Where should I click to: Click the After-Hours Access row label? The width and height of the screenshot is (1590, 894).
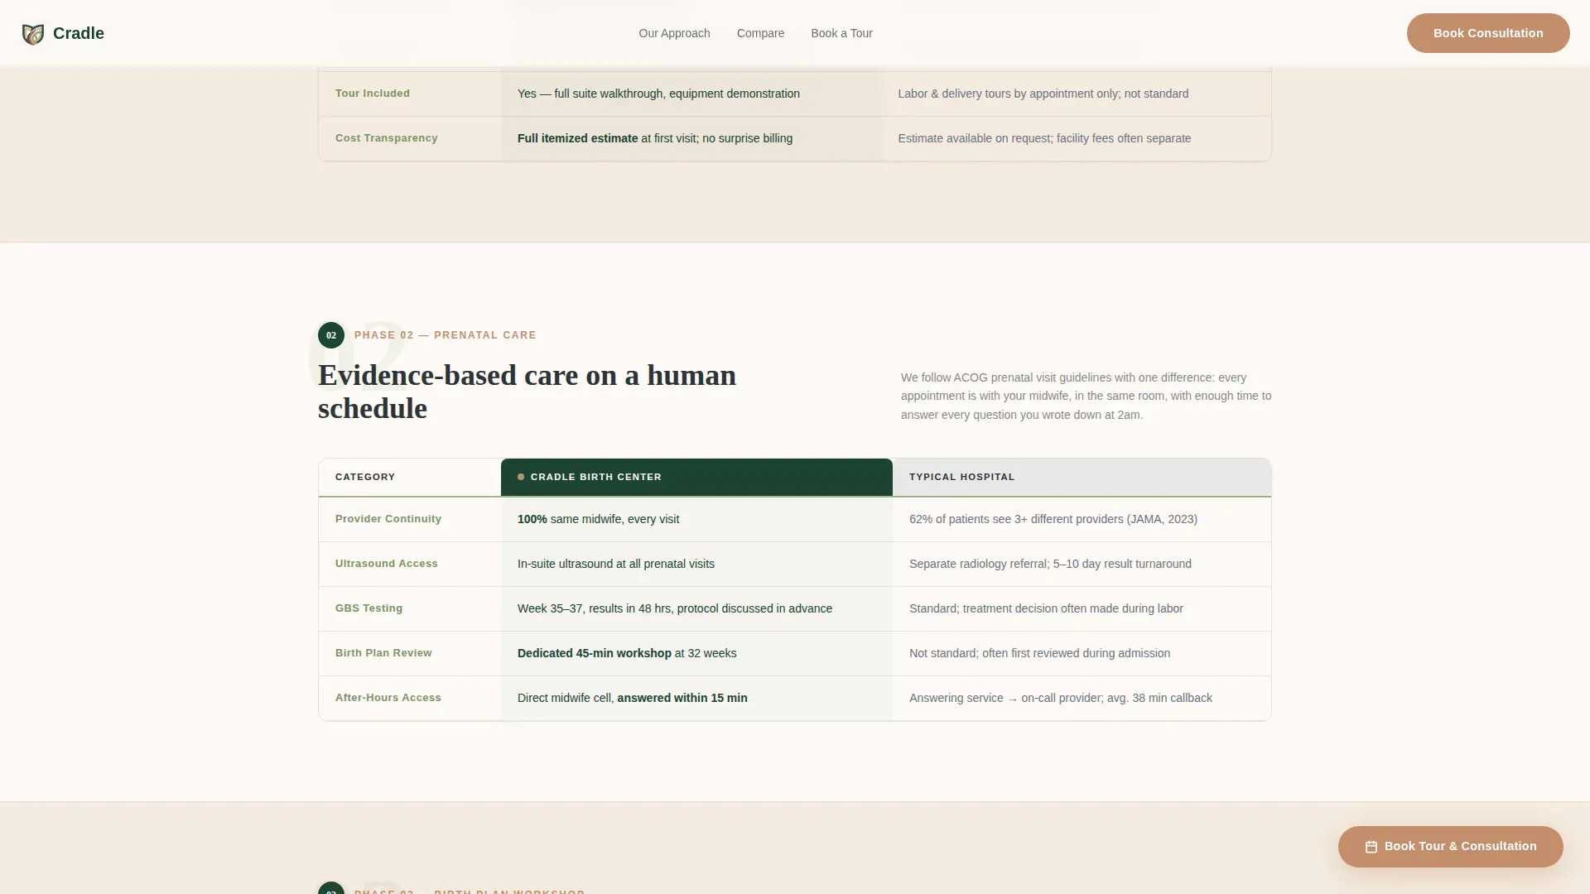(x=388, y=698)
